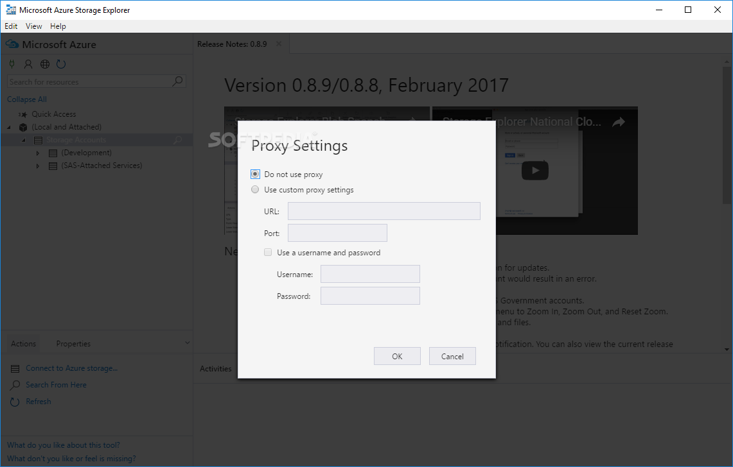Expand the (Development) node
733x467 pixels.
click(x=38, y=153)
